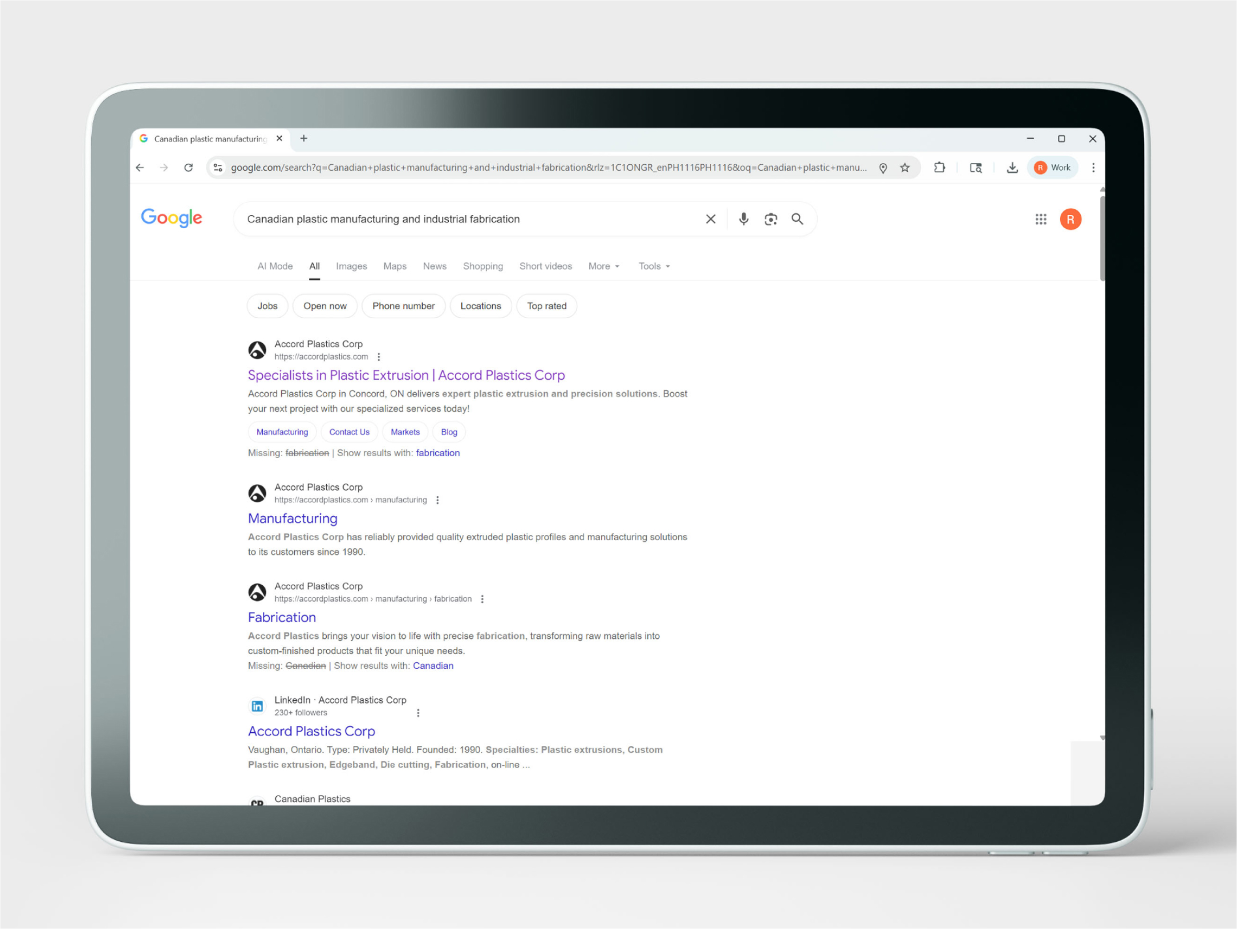Open the Contact Us sitelink chip
This screenshot has height=929, width=1237.
click(x=349, y=432)
